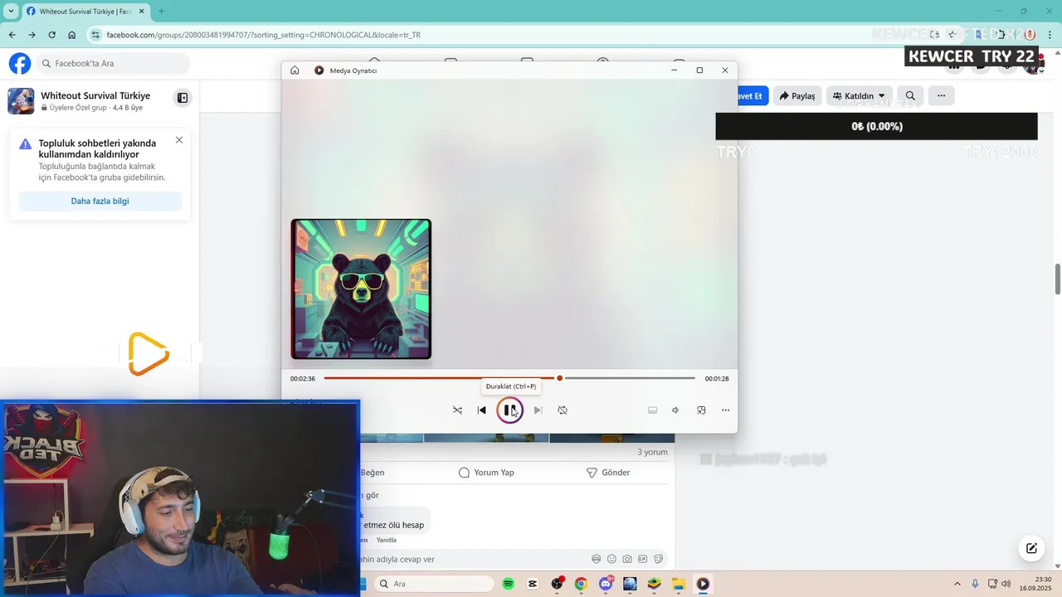Add GIF to the comment

642,559
